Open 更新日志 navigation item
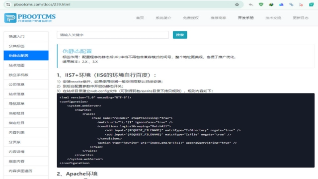 301,18
